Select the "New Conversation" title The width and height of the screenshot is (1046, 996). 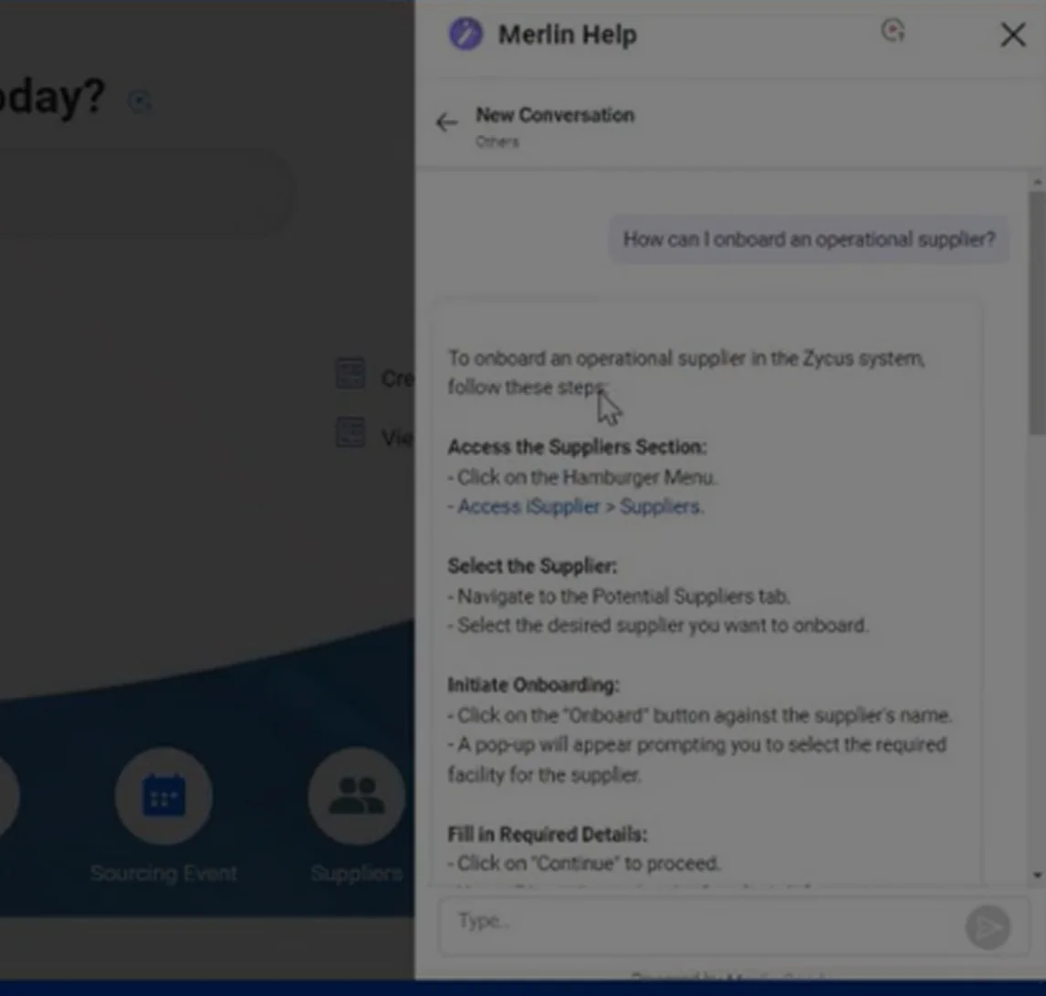tap(555, 115)
